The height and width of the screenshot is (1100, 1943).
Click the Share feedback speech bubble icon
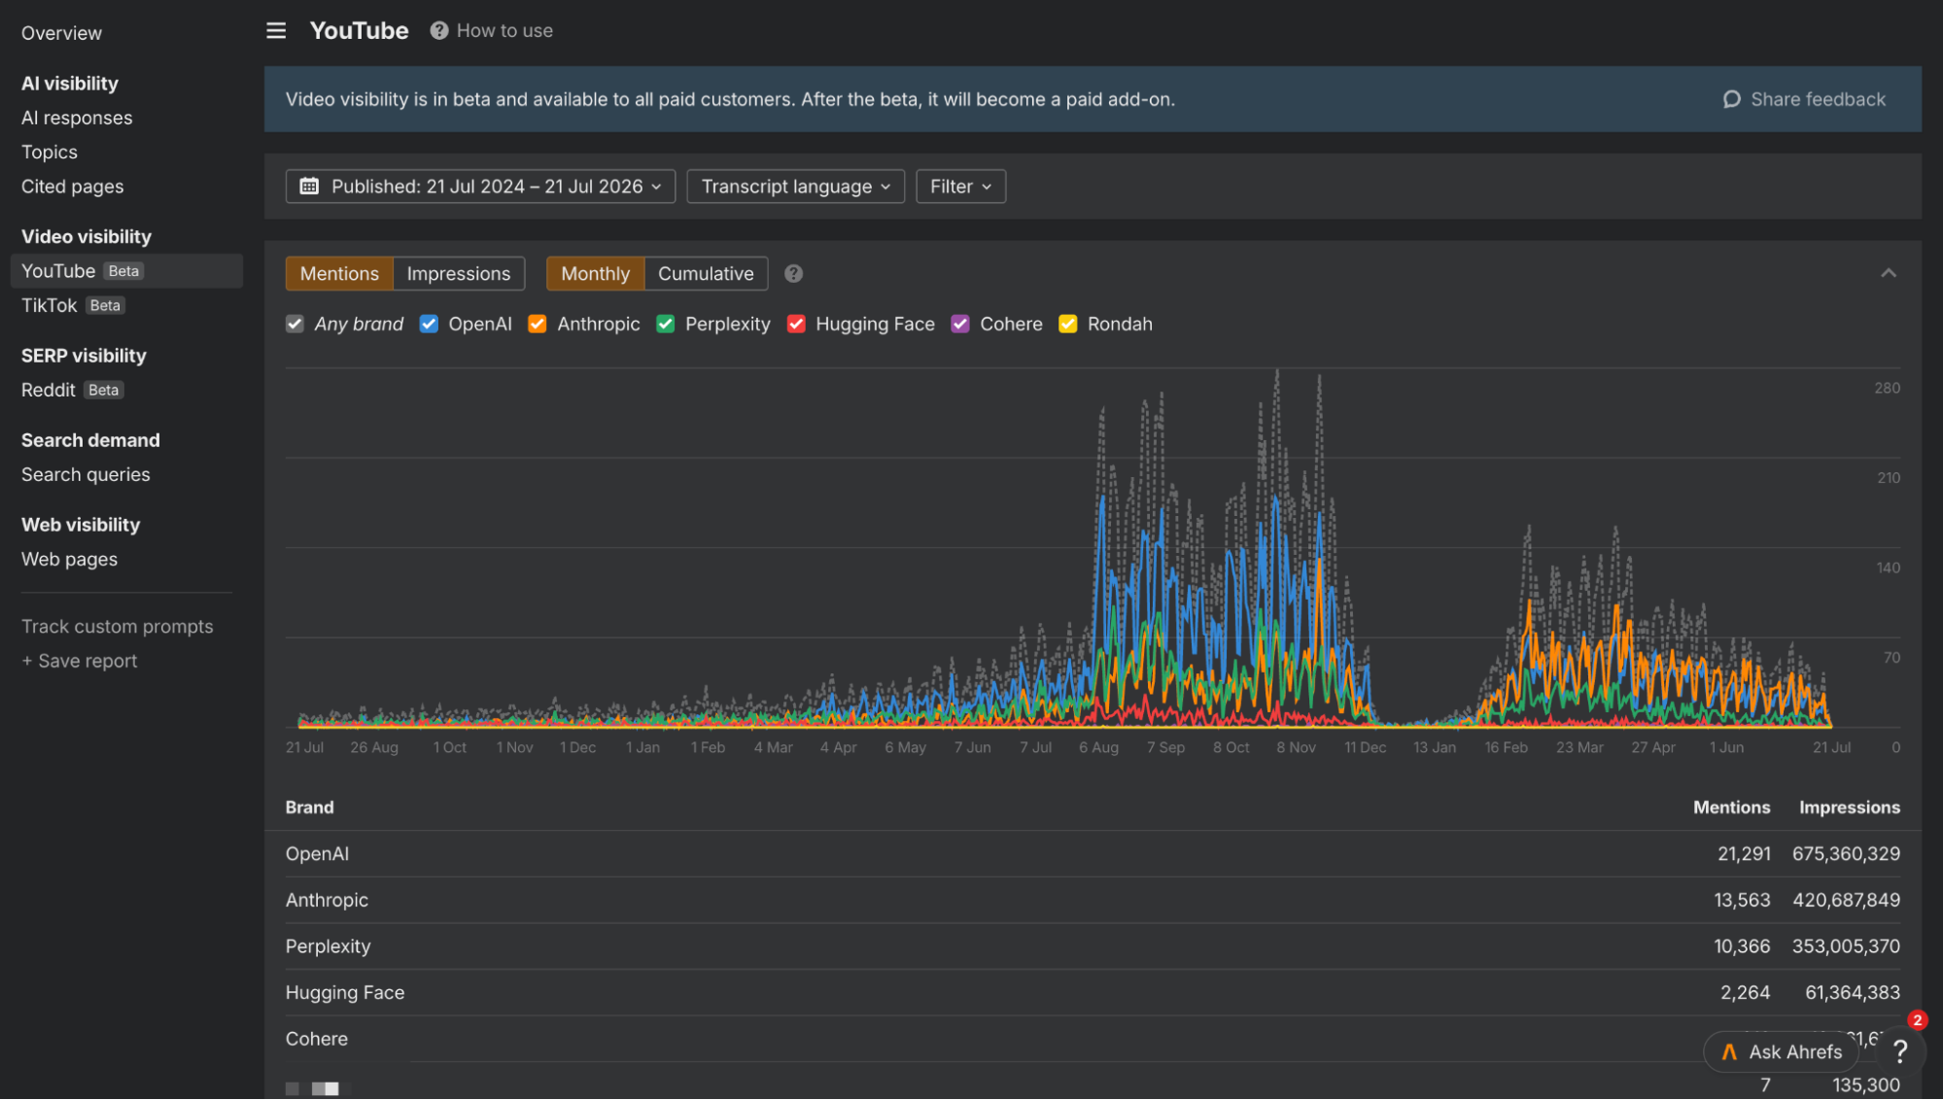coord(1731,99)
